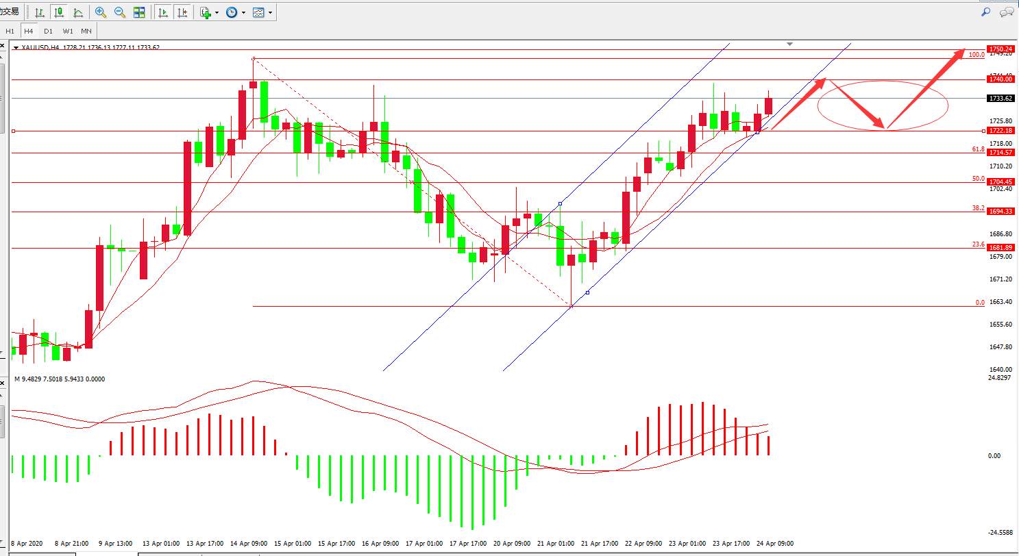Click the Fibonacci 38.2 level text
1019x556 pixels.
pyautogui.click(x=978, y=207)
